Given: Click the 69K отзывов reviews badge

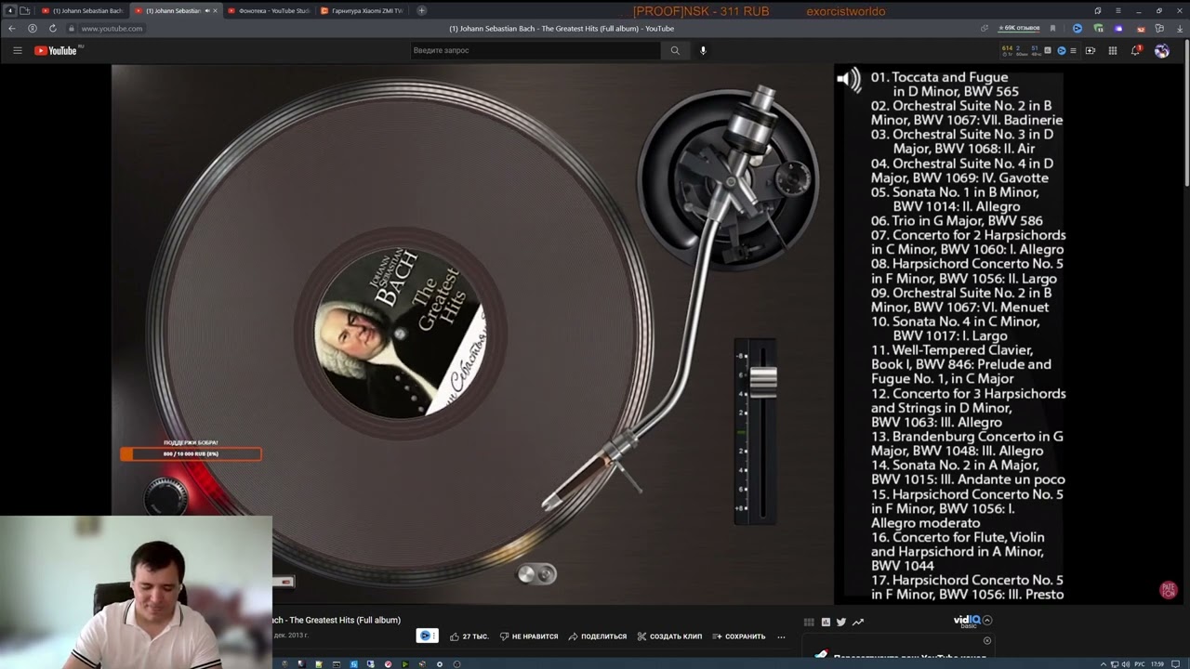Looking at the screenshot, I should click(1020, 28).
